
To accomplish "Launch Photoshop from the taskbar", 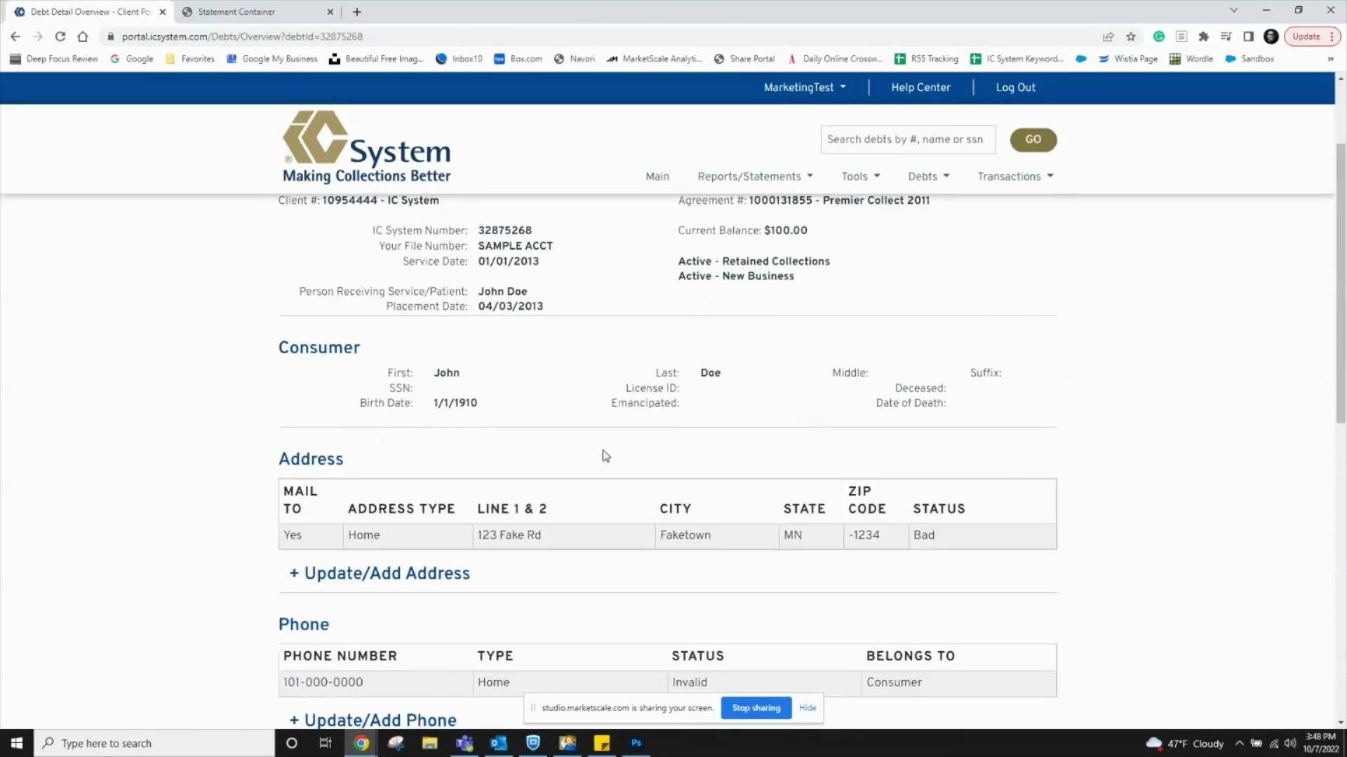I will pyautogui.click(x=636, y=743).
